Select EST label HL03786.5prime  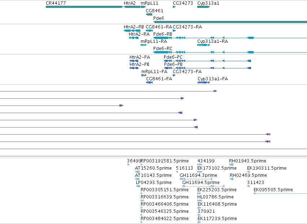216,197
